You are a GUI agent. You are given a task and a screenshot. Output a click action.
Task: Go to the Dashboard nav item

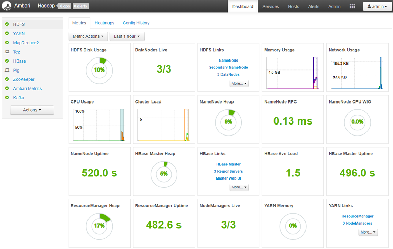pyautogui.click(x=243, y=7)
